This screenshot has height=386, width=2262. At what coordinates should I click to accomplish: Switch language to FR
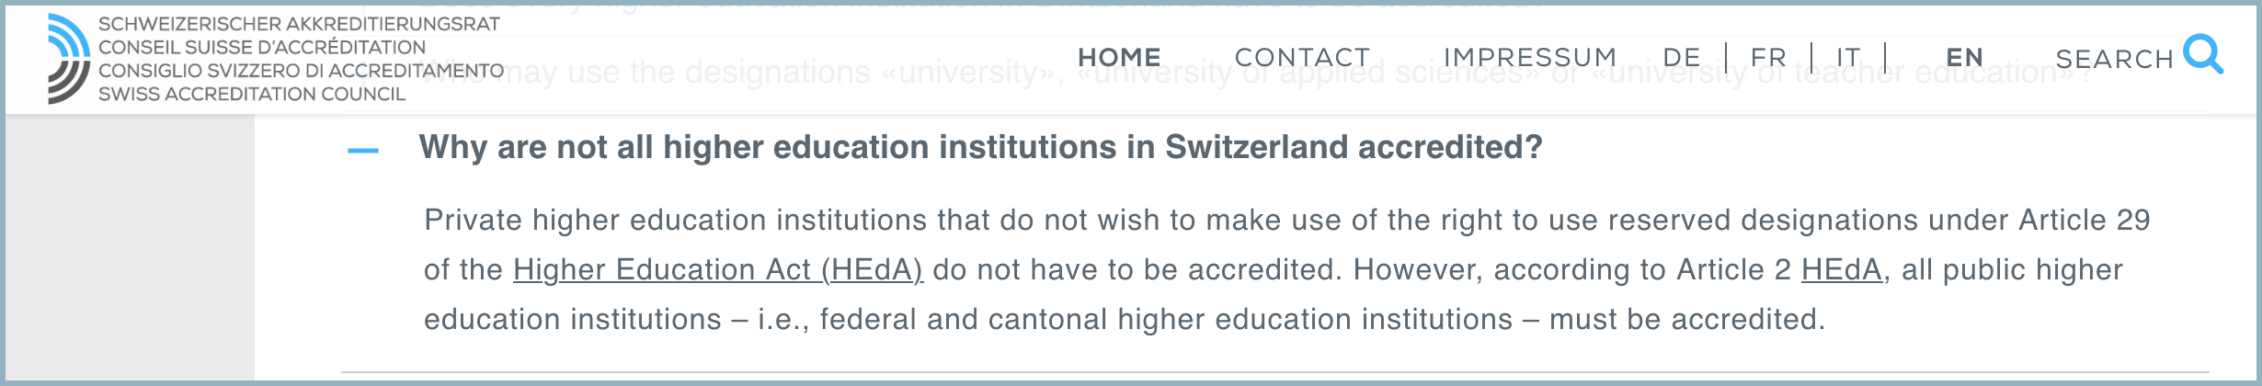point(1768,57)
